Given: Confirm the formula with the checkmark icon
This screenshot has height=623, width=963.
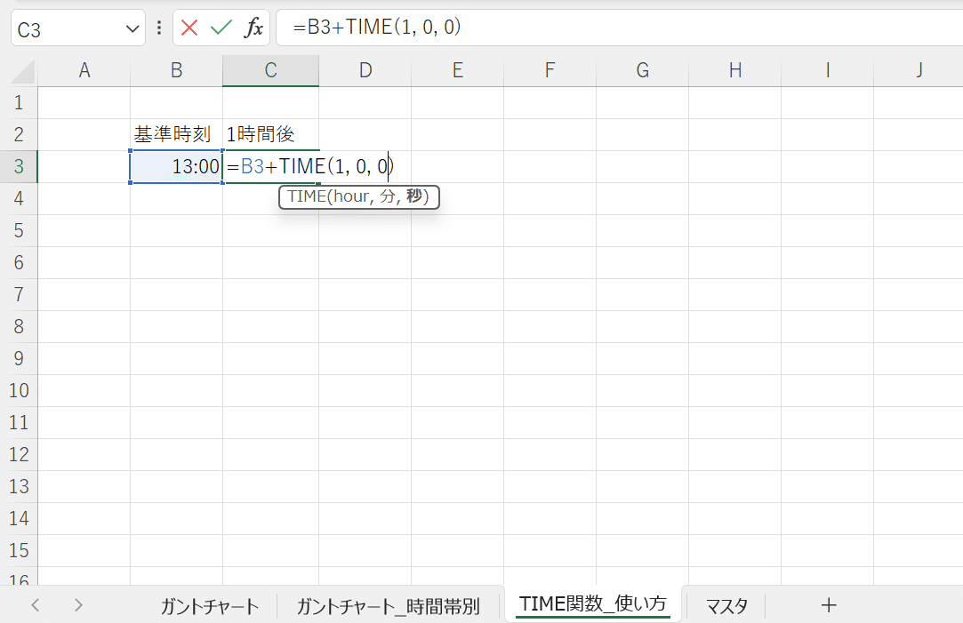Looking at the screenshot, I should click(221, 28).
